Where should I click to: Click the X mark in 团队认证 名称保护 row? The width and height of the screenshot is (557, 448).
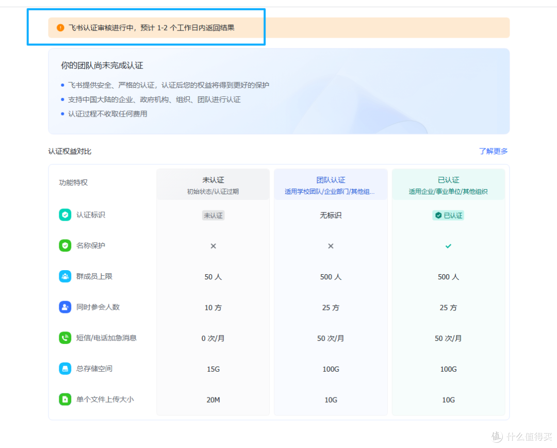point(331,246)
